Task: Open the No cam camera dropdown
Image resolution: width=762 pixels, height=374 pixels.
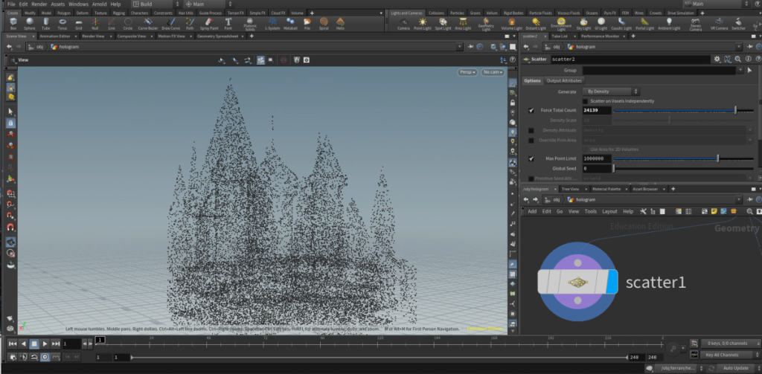Action: 493,72
